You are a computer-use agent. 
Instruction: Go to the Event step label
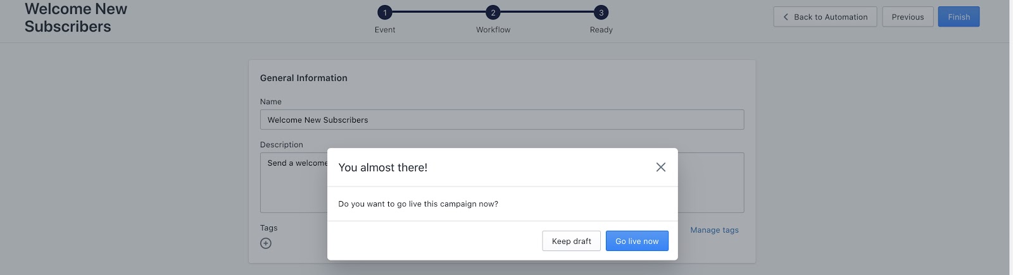coord(384,30)
